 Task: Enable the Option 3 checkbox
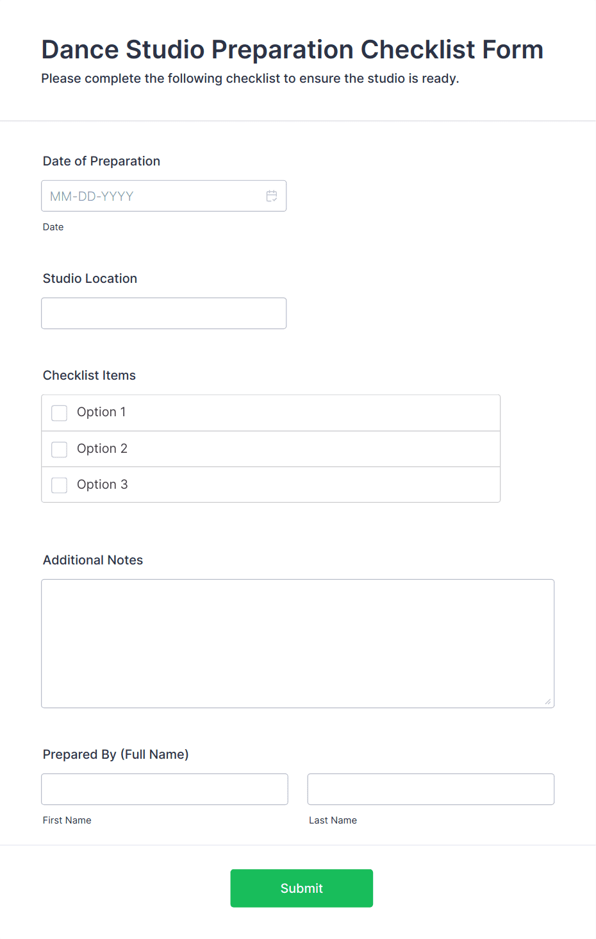60,486
